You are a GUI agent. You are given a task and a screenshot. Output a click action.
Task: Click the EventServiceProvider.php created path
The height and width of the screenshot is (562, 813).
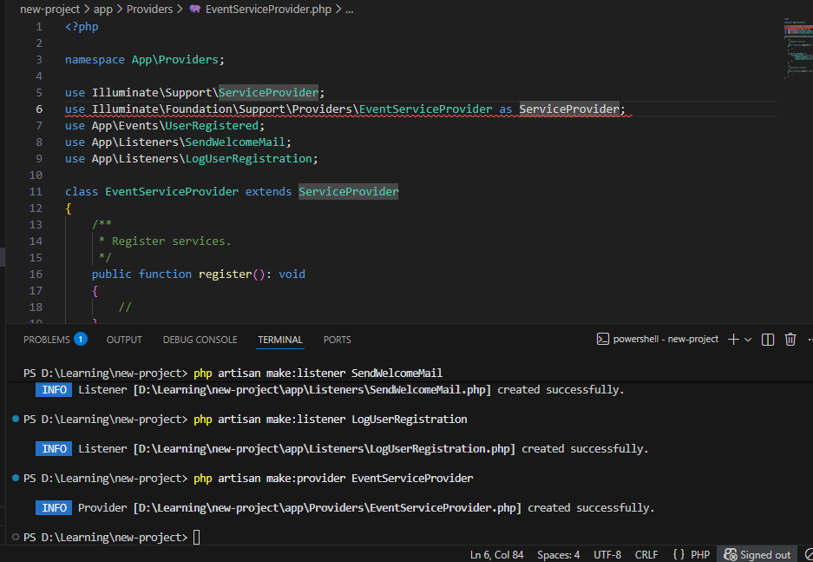coord(327,508)
